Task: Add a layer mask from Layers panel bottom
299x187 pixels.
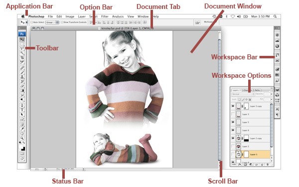Action: coord(245,165)
